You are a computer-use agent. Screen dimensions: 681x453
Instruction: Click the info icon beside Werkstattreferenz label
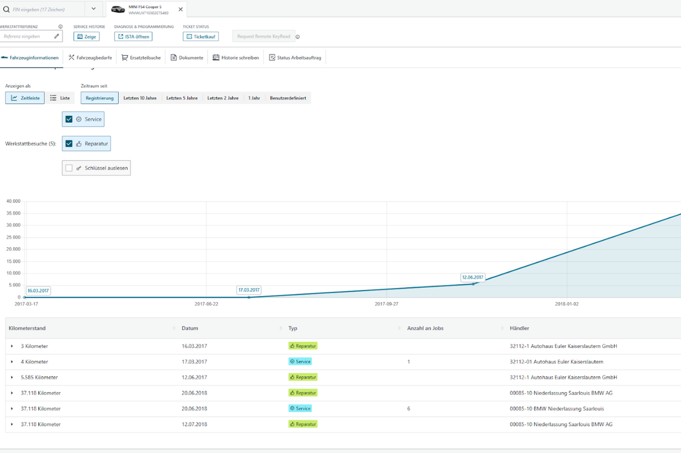coord(60,27)
